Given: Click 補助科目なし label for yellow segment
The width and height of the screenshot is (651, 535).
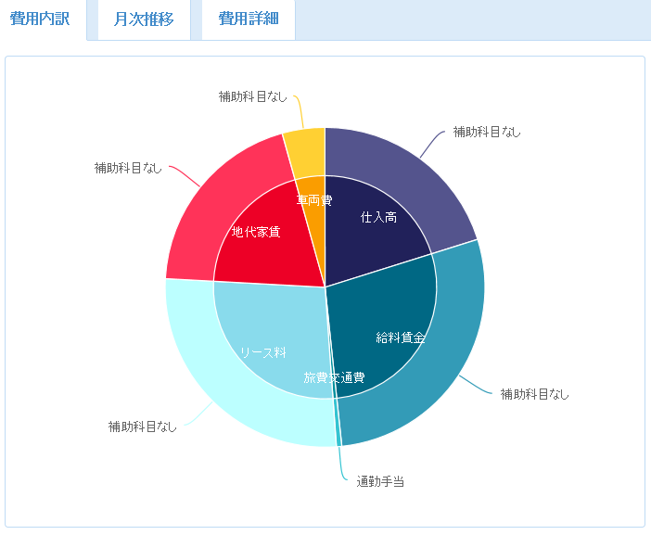Looking at the screenshot, I should pyautogui.click(x=253, y=96).
